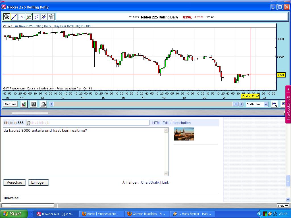This screenshot has width=291, height=218.
Task: Attach a Chart/Grafik
Action: pyautogui.click(x=150, y=183)
